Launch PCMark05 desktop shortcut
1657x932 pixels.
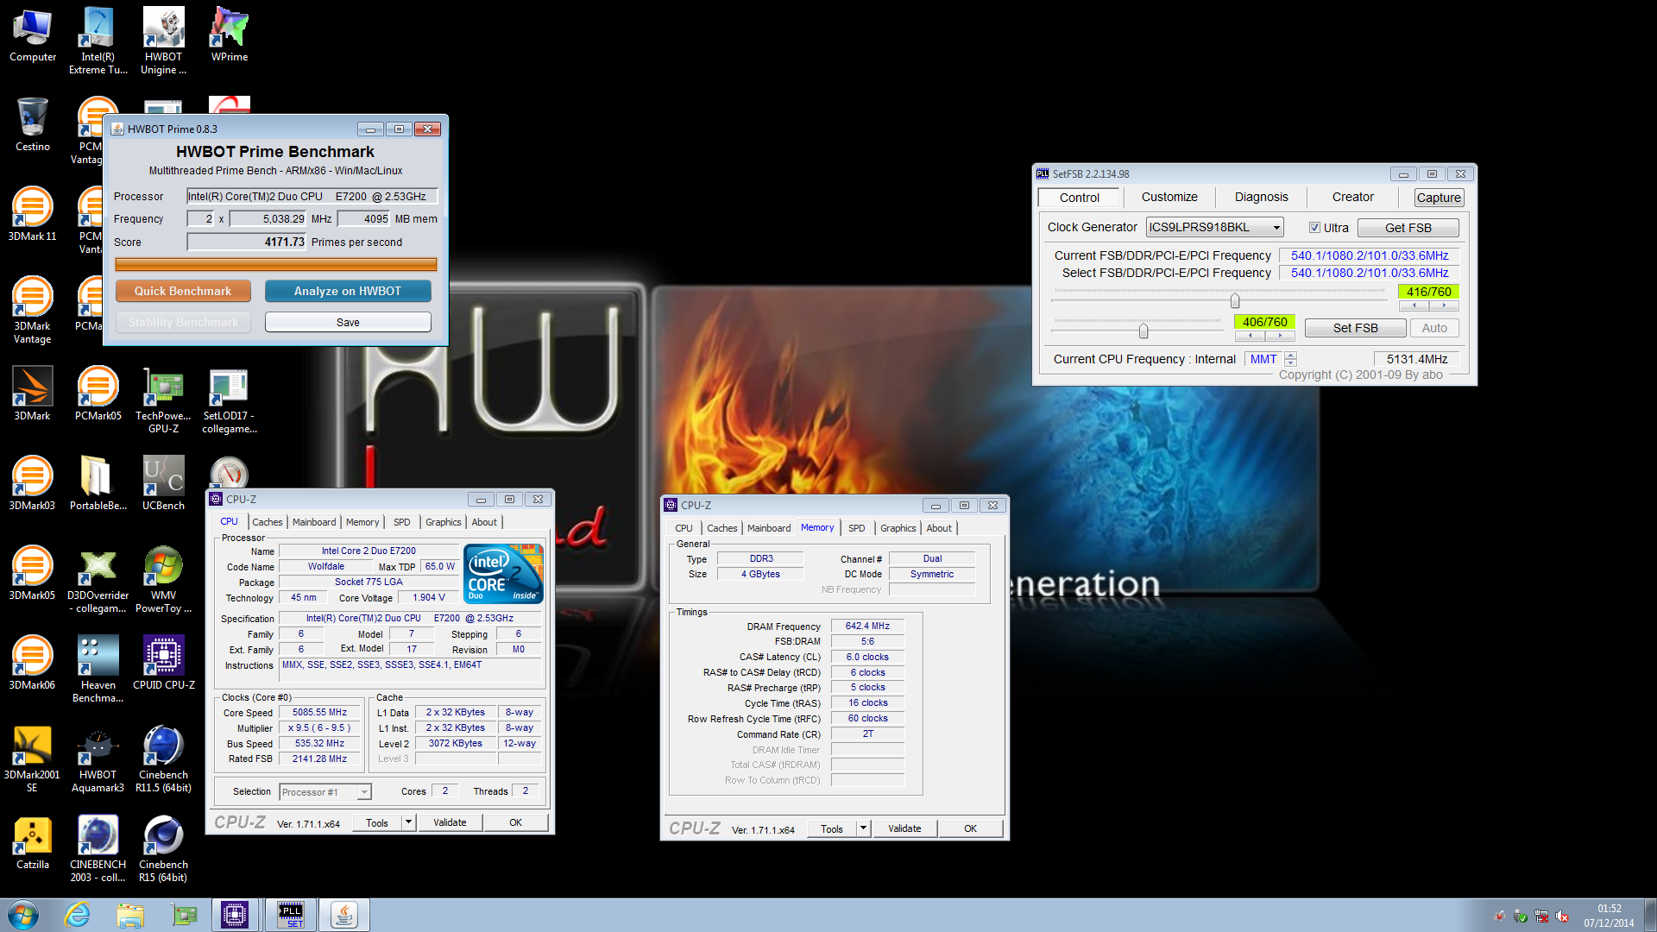pos(98,394)
